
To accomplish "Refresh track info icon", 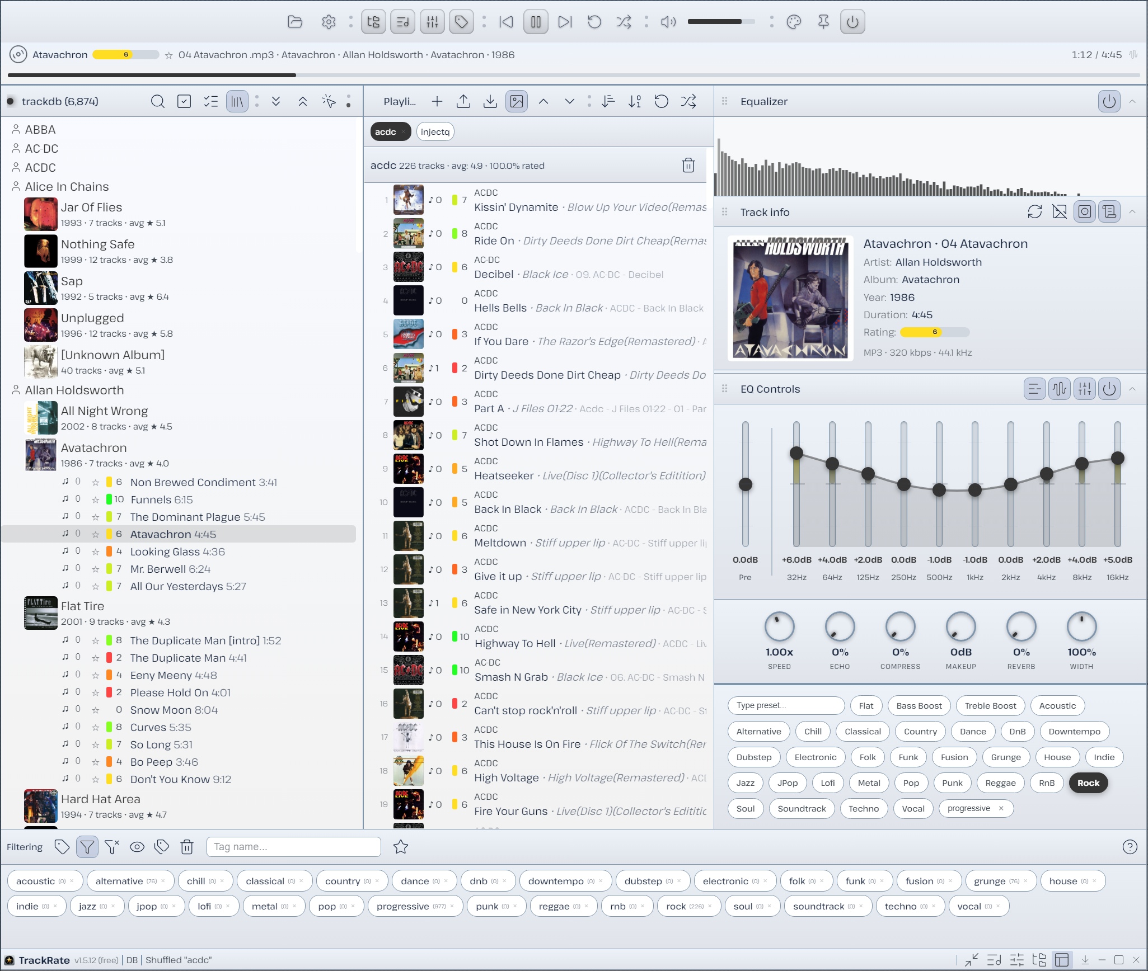I will point(1035,212).
